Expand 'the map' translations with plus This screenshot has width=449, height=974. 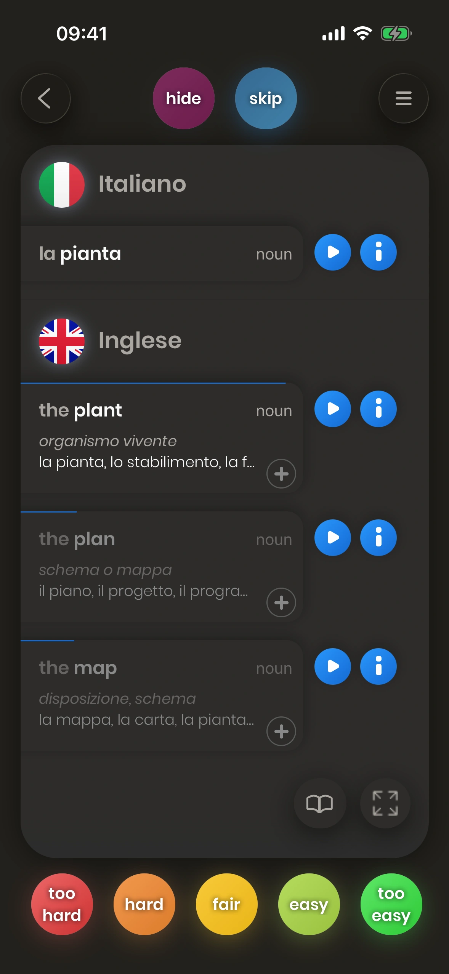point(281,731)
